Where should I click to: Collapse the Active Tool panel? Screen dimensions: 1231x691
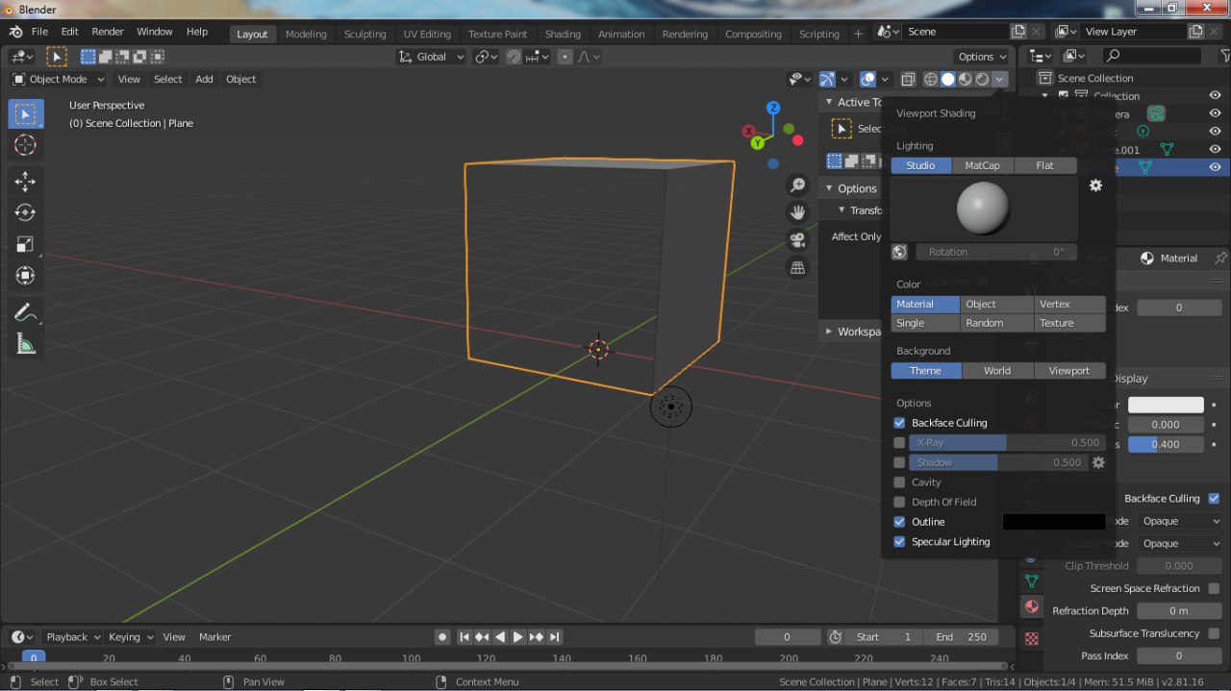[x=829, y=102]
